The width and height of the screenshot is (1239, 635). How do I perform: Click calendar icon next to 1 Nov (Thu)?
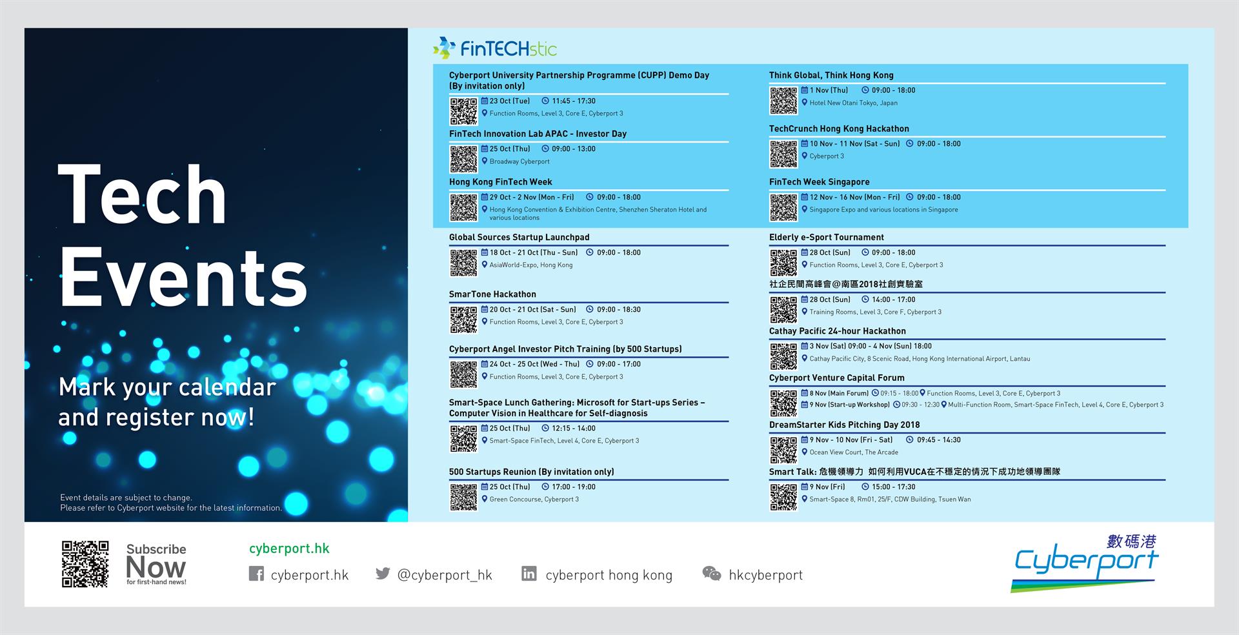pos(805,90)
